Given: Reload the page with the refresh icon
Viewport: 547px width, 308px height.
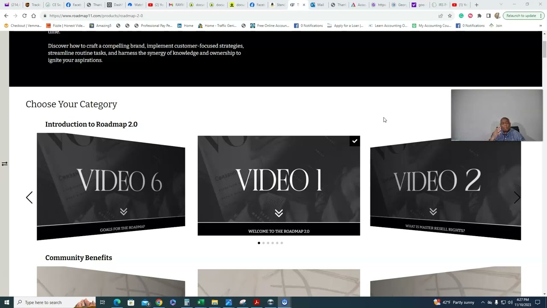Looking at the screenshot, I should pyautogui.click(x=24, y=16).
